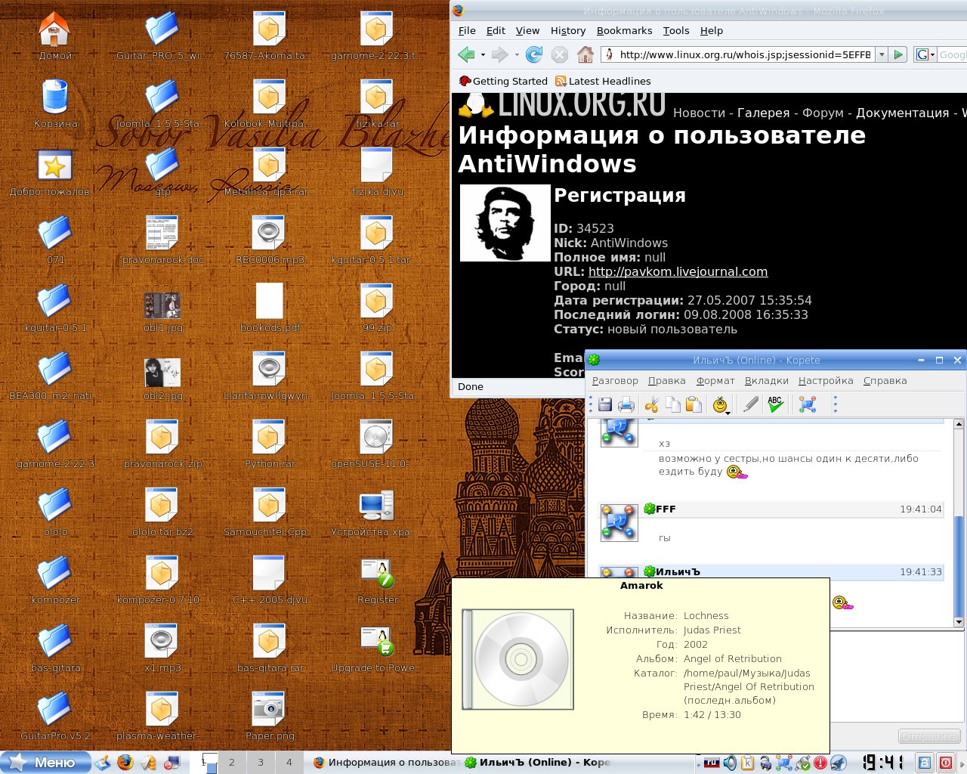Switch to virtual desktop 4
This screenshot has width=967, height=774.
[x=289, y=763]
